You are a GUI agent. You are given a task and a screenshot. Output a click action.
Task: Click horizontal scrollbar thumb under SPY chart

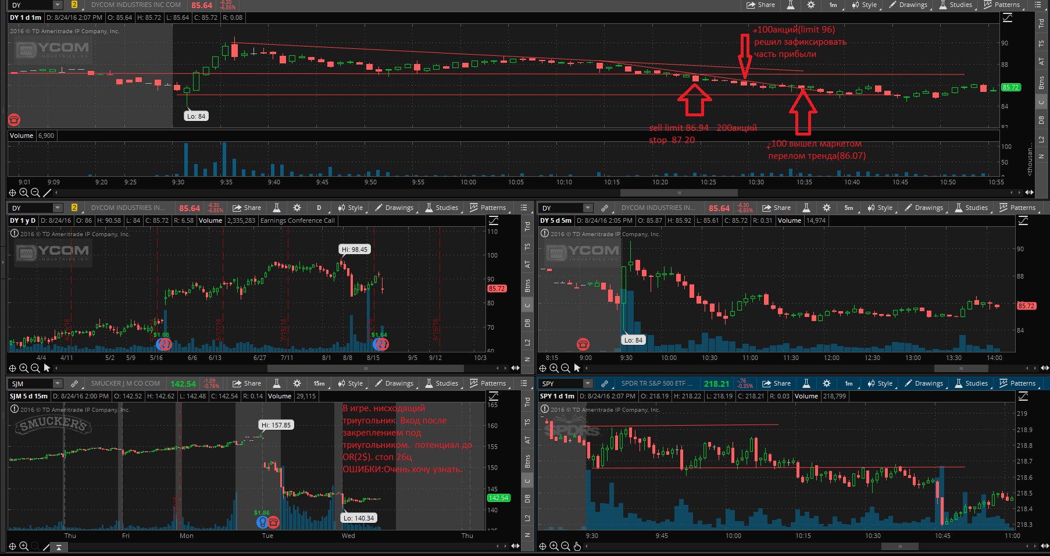(900, 546)
